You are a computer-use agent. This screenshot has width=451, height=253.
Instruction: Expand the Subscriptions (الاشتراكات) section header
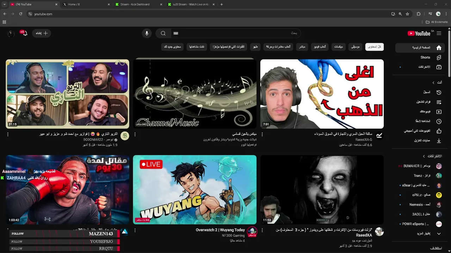coord(432,156)
